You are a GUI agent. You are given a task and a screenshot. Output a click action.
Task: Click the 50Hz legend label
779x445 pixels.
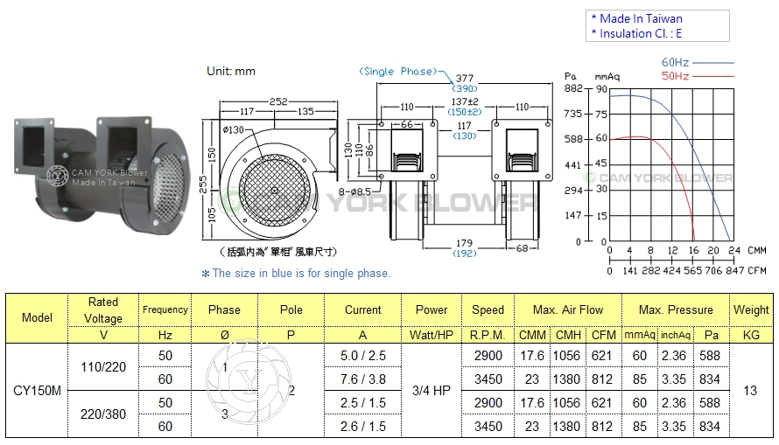tap(675, 76)
